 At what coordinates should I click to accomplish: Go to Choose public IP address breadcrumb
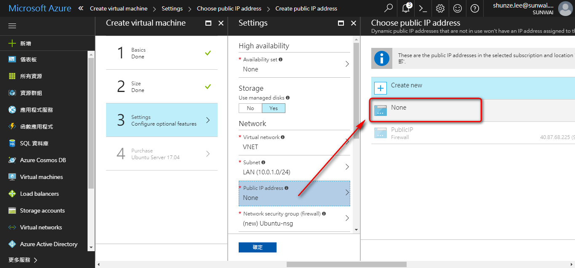pos(229,8)
